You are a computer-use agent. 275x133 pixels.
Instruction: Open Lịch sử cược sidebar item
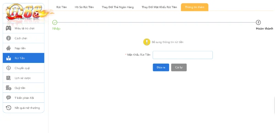23,78
